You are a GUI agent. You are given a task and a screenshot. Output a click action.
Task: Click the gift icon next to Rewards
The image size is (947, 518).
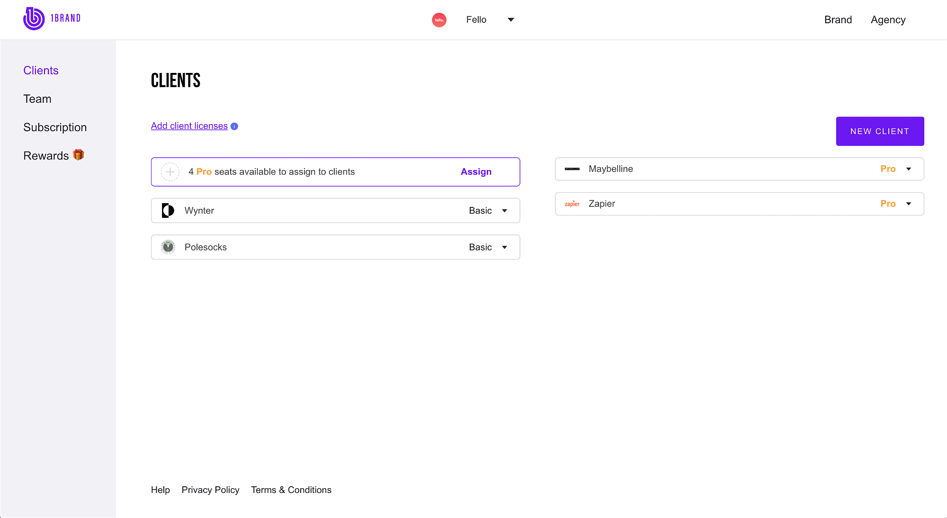tap(79, 155)
